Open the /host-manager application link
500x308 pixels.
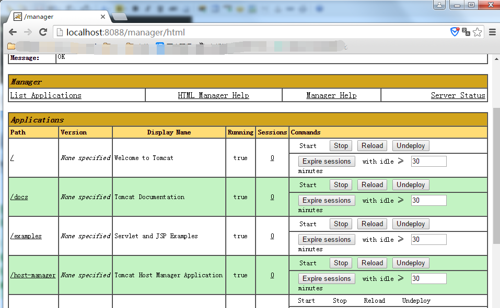[33, 275]
